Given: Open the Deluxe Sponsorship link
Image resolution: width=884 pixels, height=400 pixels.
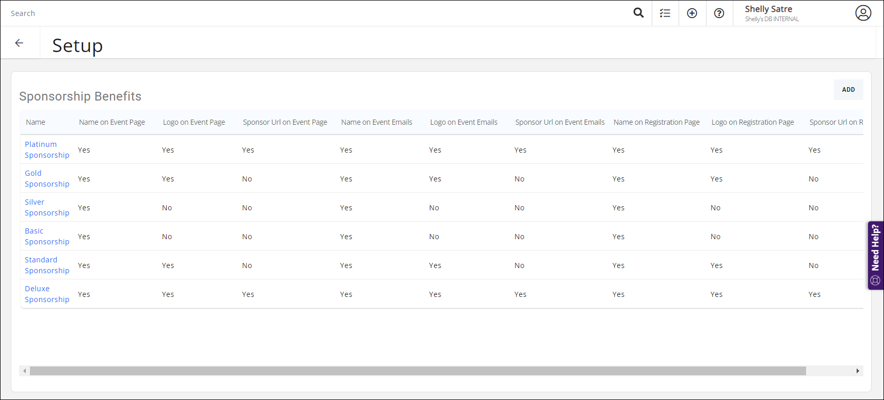Looking at the screenshot, I should click(x=46, y=294).
